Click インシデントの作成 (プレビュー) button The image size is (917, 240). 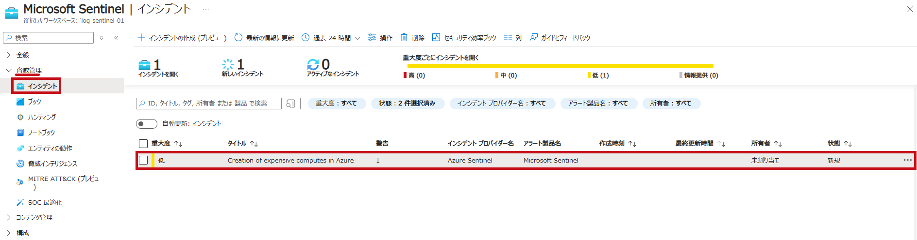182,38
